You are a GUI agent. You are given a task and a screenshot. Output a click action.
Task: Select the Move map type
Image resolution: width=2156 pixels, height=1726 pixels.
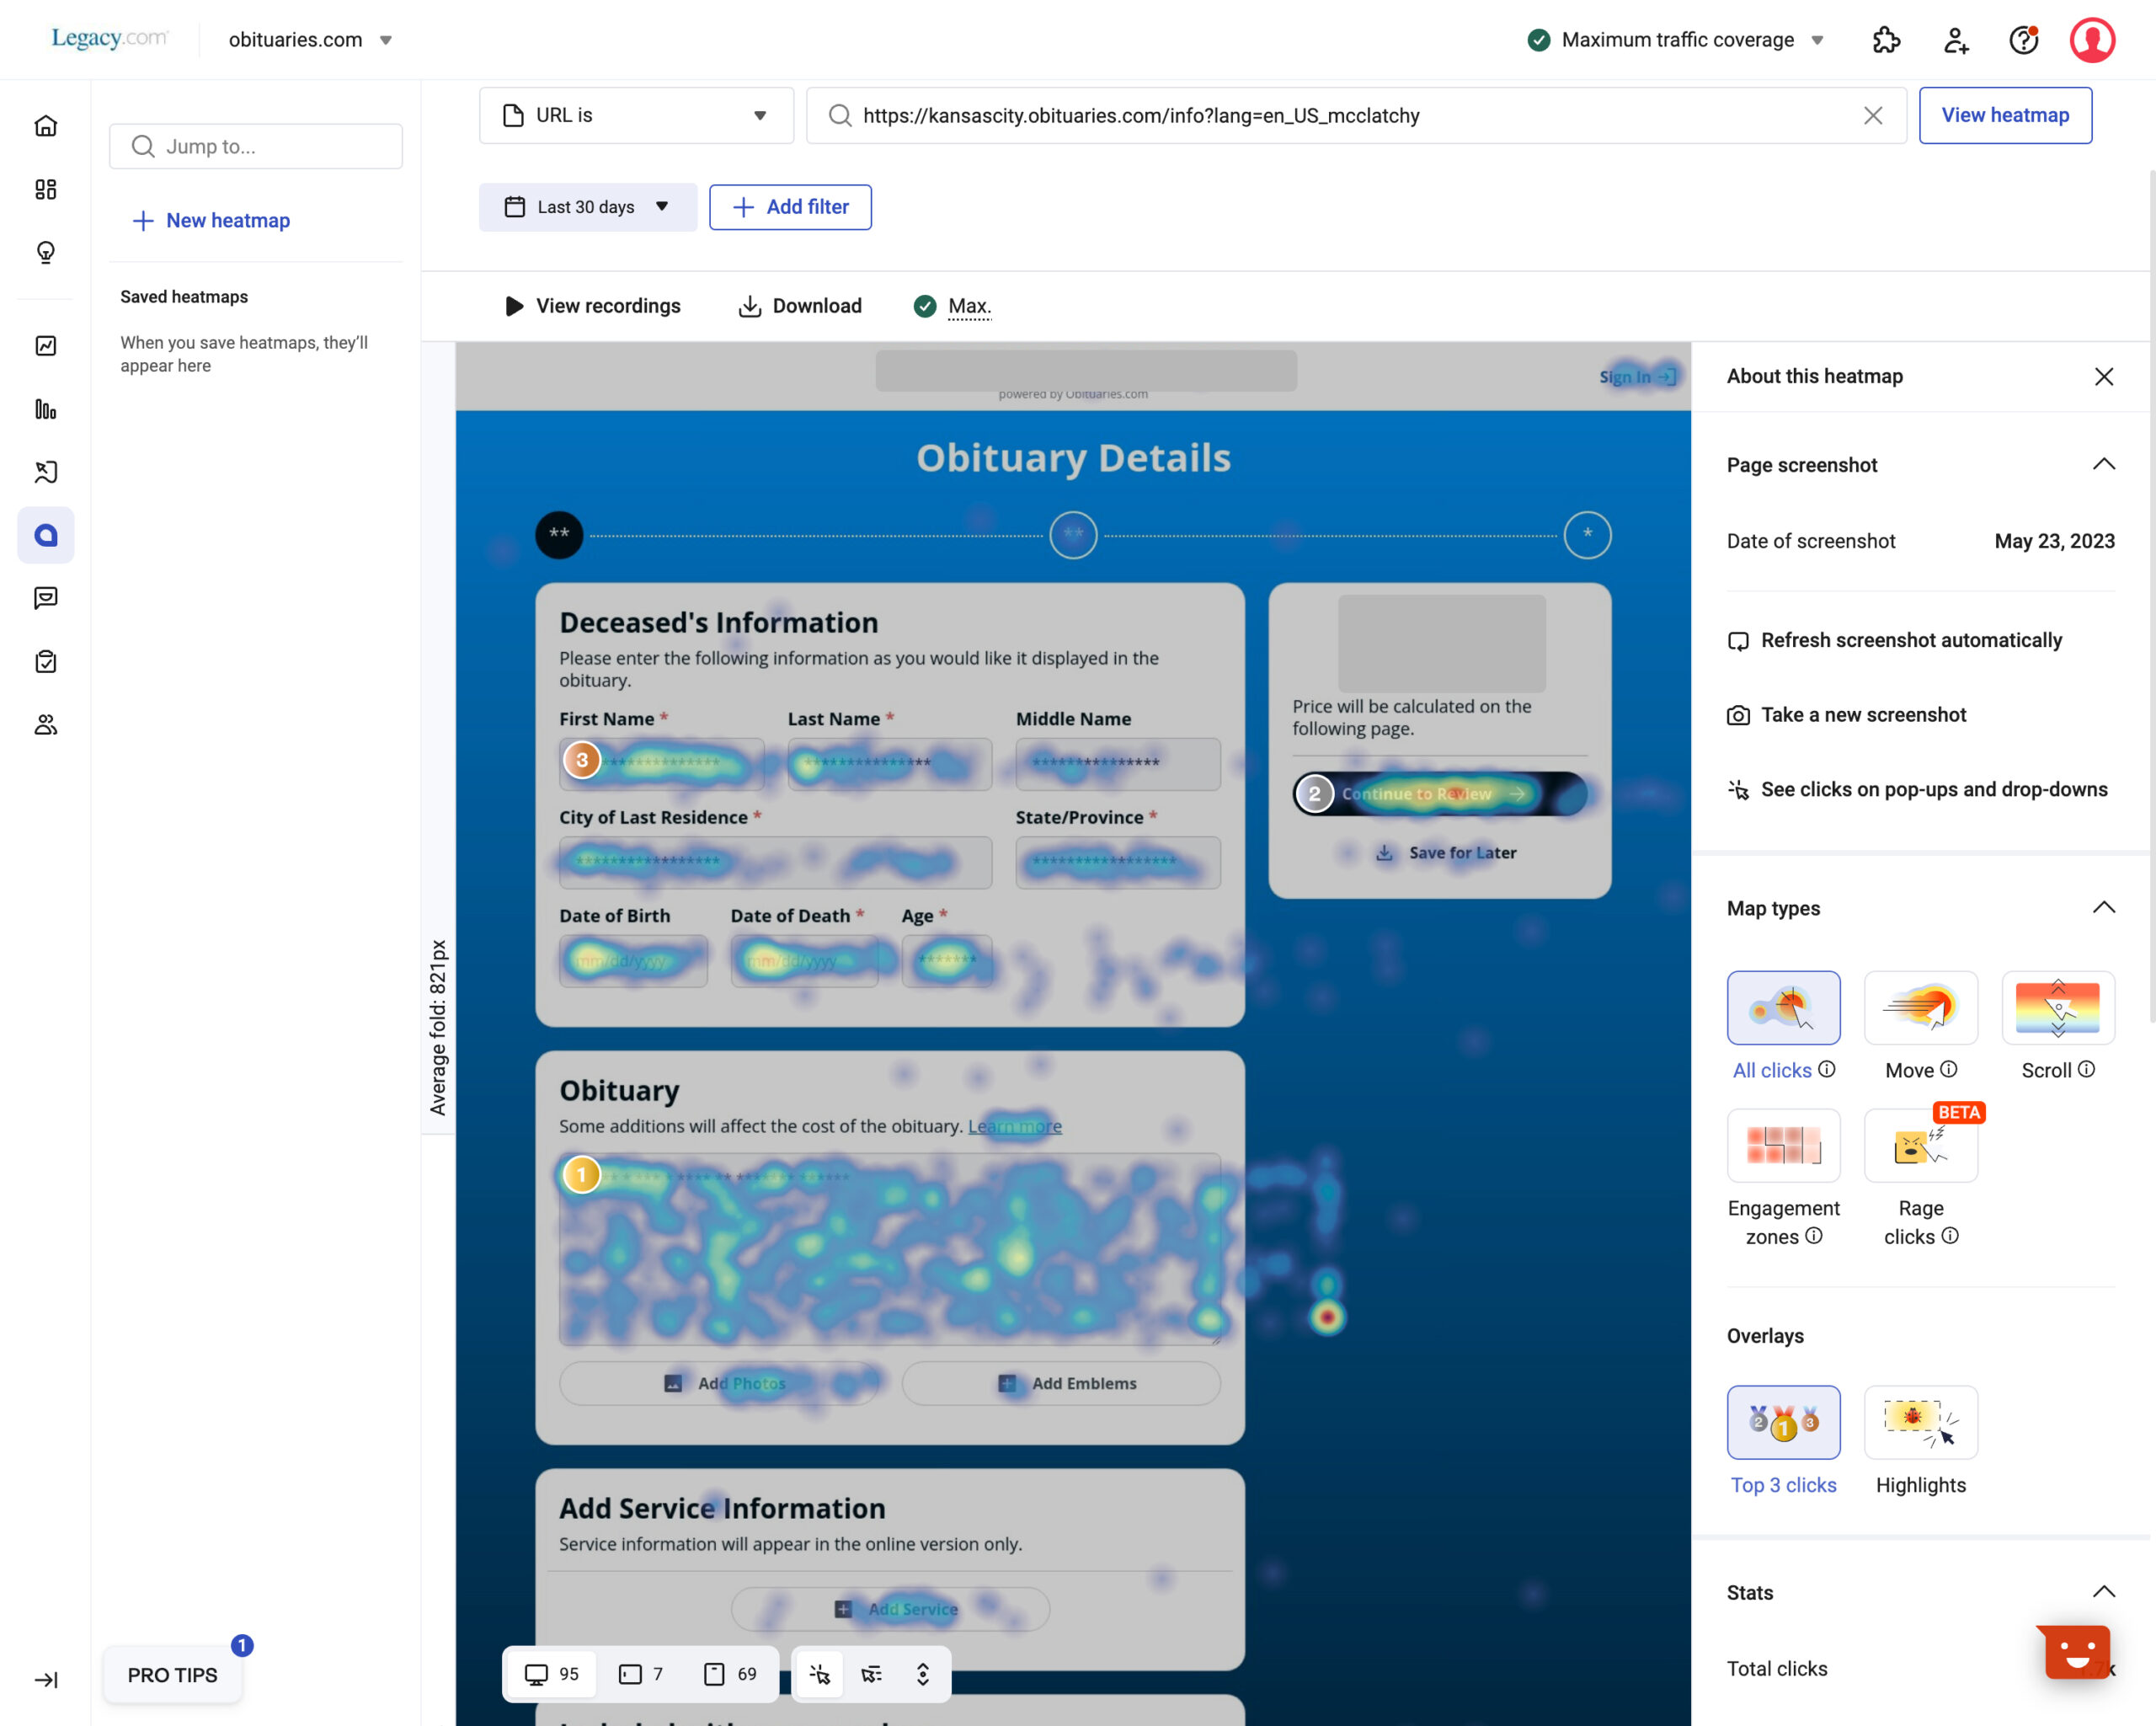(1920, 1008)
